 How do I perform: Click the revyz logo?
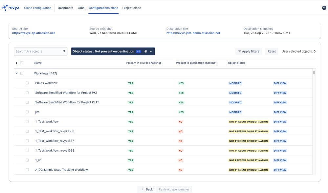(10, 8)
